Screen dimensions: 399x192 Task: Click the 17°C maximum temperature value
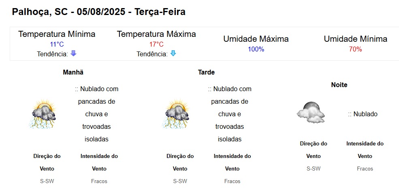[156, 45]
